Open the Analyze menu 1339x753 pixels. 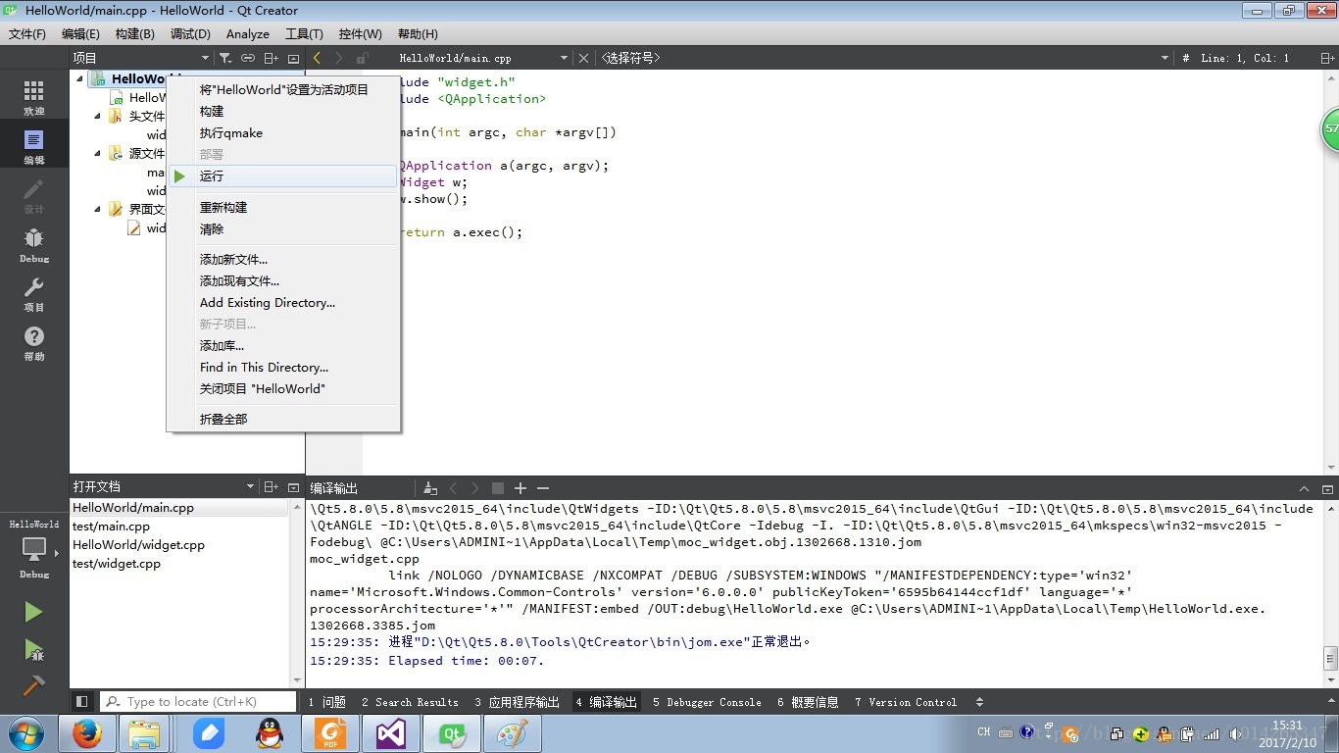[x=248, y=33]
